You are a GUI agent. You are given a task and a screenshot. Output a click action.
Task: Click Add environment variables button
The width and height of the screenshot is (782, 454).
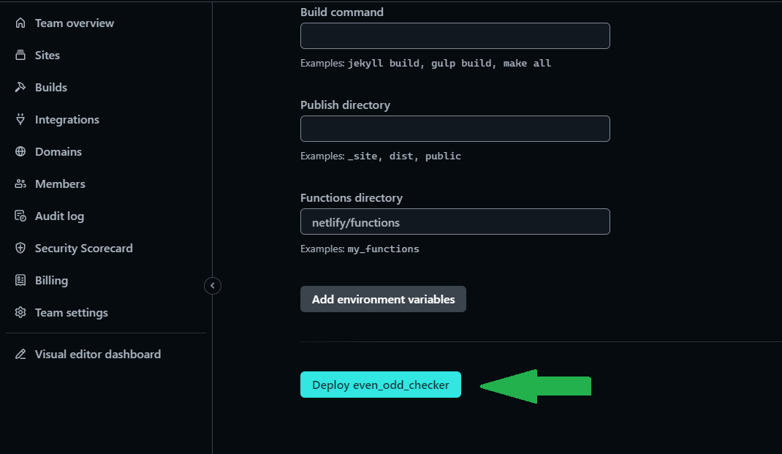[x=383, y=299]
